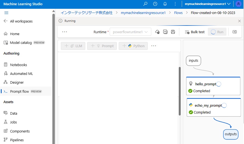Select the hello_prompt node in graph

pyautogui.click(x=213, y=86)
